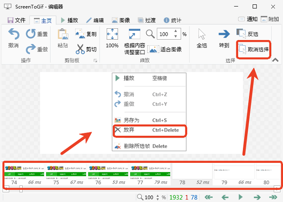The height and width of the screenshot is (202, 283).
Task: Click timeline scrollbar right arrow
Action: point(277,189)
